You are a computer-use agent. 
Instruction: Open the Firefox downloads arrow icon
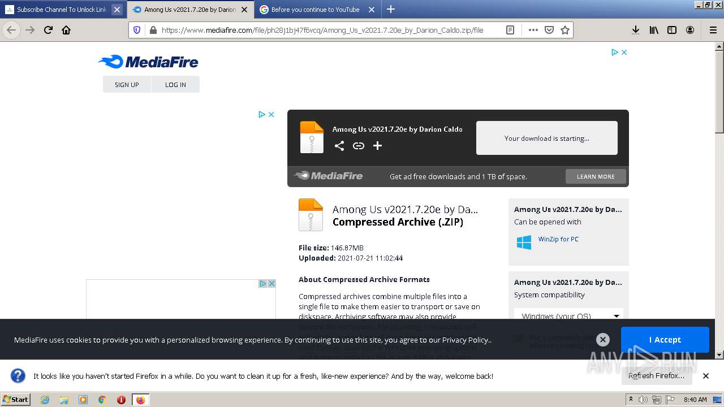tap(636, 30)
